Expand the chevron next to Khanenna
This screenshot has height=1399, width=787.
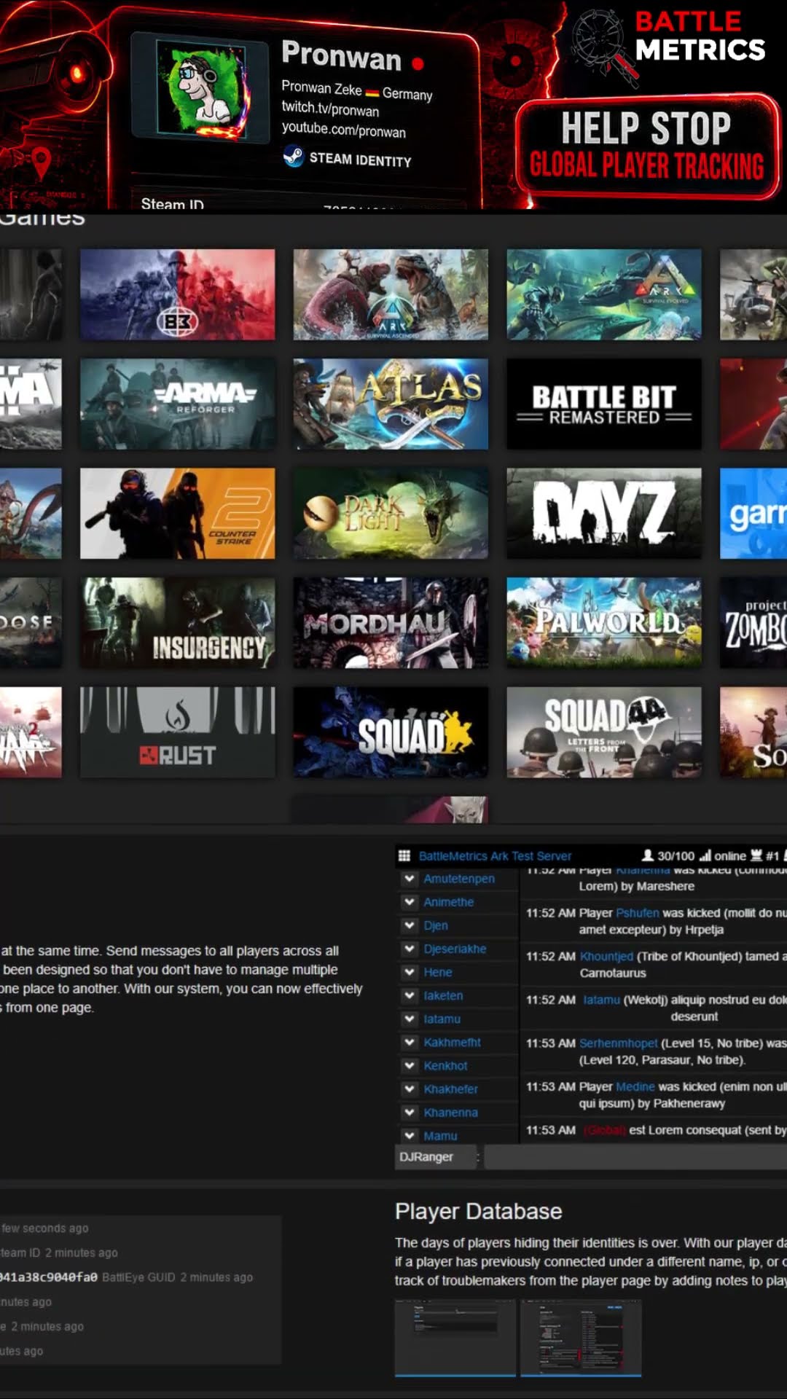[x=410, y=1112]
